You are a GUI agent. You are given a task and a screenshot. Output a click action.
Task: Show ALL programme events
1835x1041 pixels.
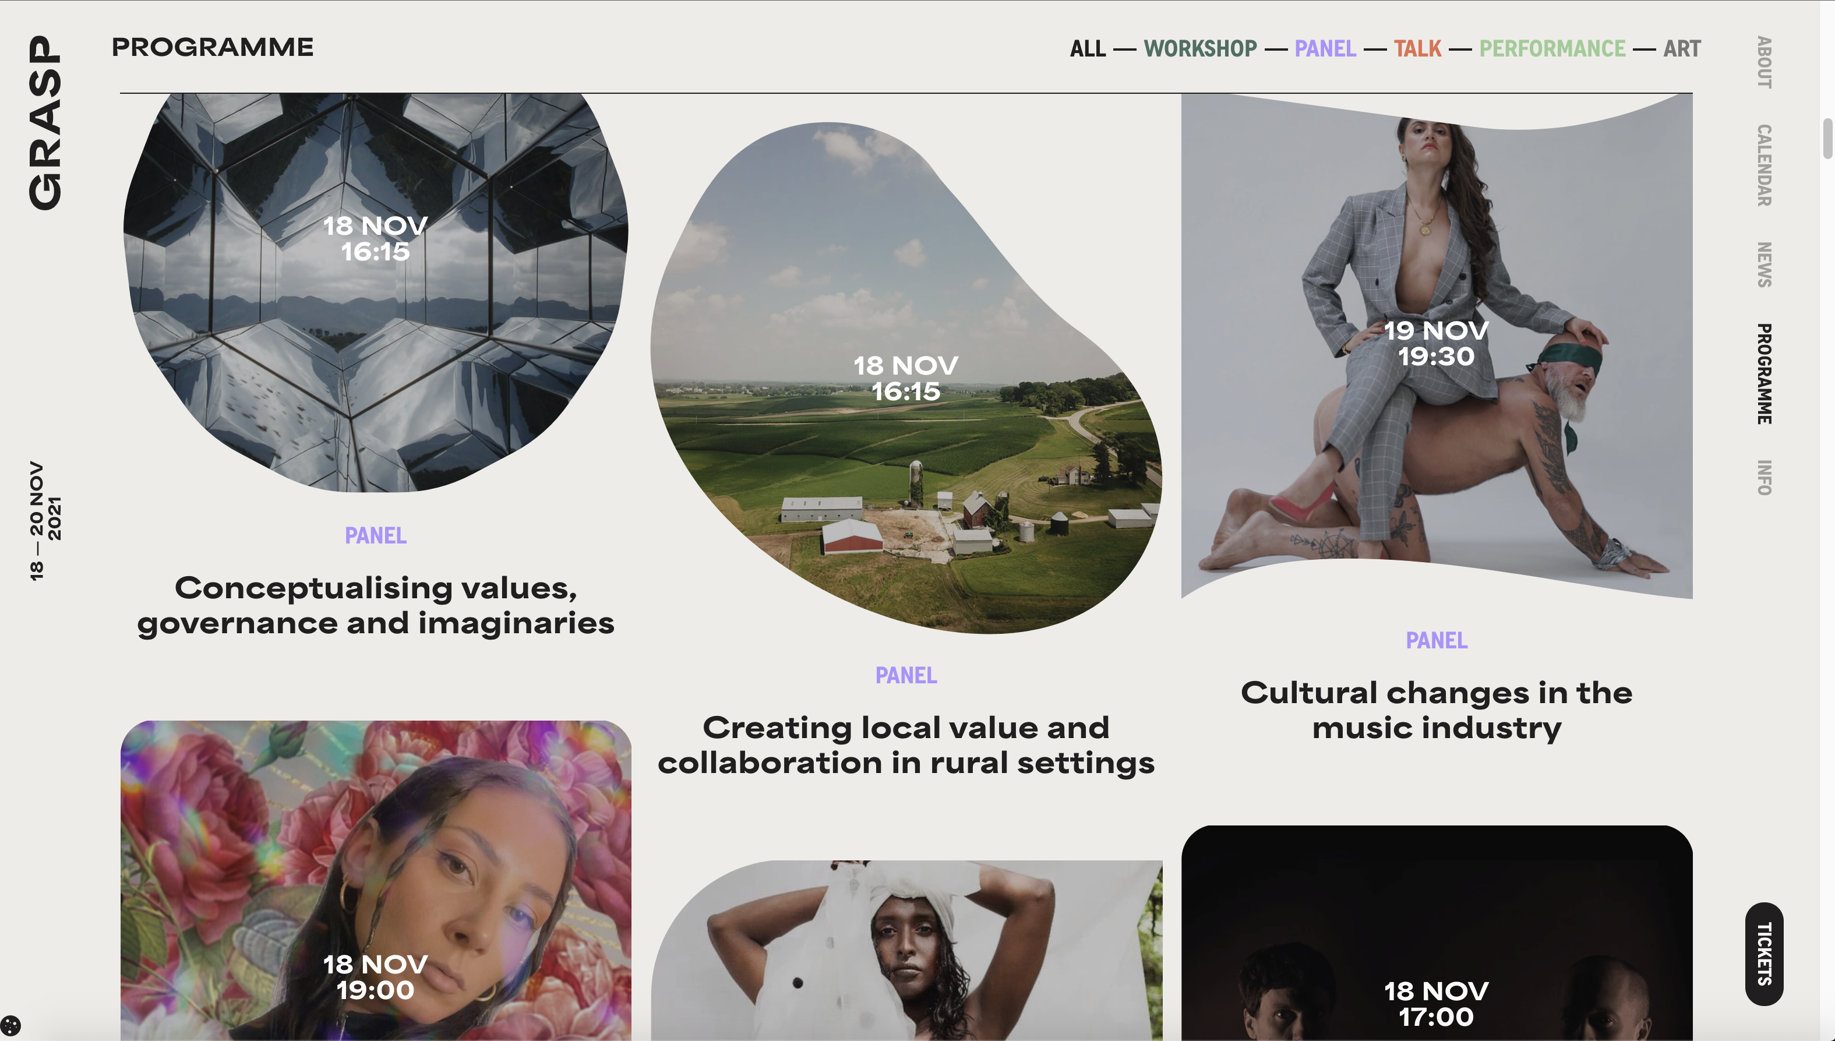1088,48
